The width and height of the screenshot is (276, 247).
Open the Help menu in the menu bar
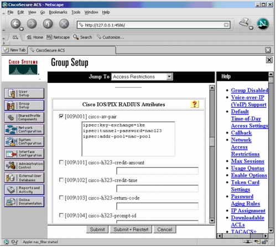[106, 12]
